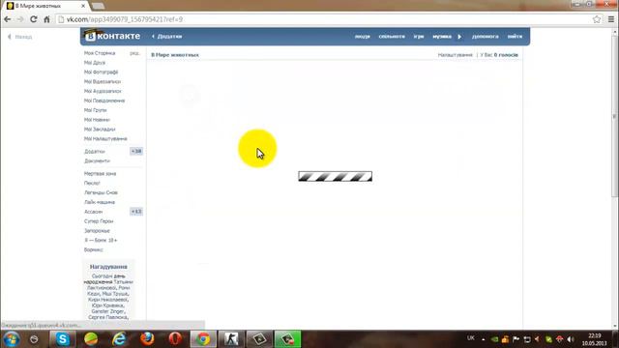
Task: Launch the 'Ассасин' app link
Action: 93,212
